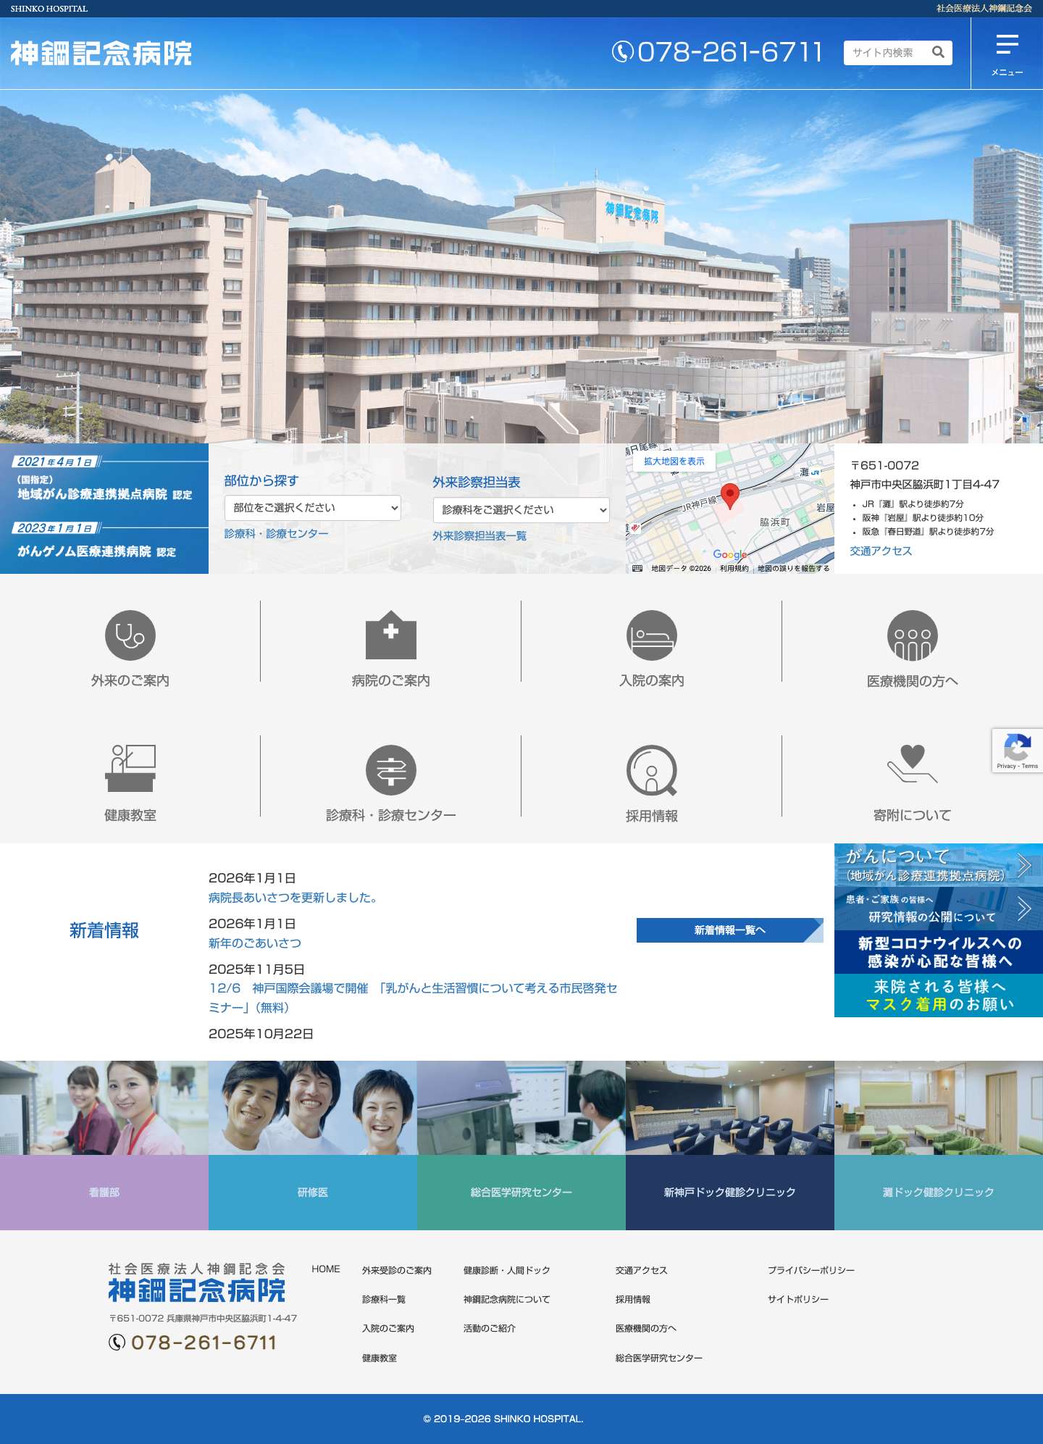The height and width of the screenshot is (1444, 1043).
Task: Click the footer 診療科一覧 link
Action: point(384,1300)
